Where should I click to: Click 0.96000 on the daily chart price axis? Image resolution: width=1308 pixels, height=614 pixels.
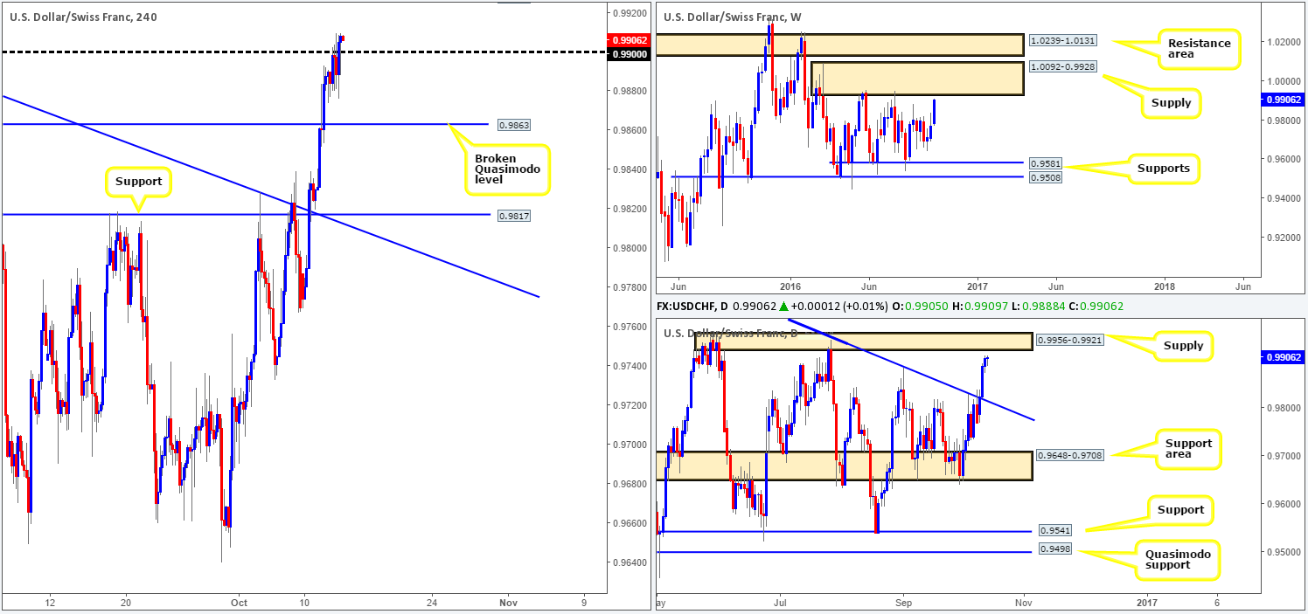tap(1282, 504)
